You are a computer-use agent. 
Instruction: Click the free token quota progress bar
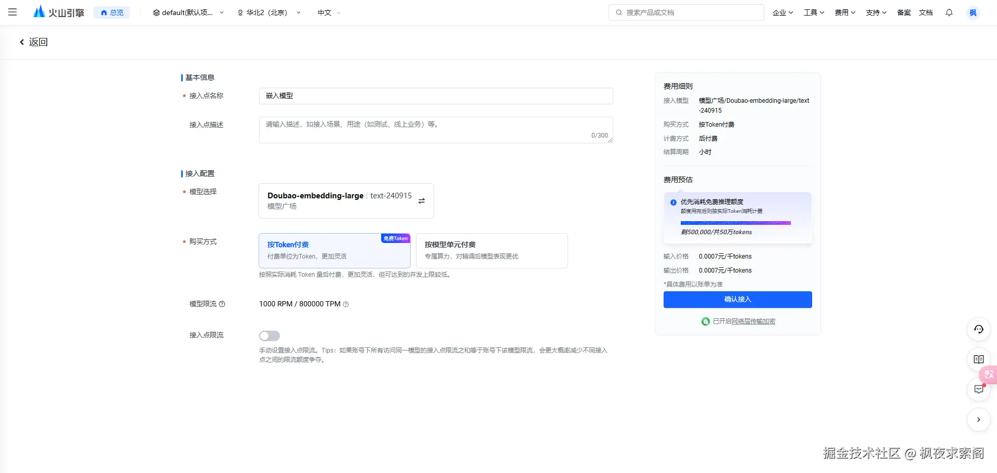point(736,223)
